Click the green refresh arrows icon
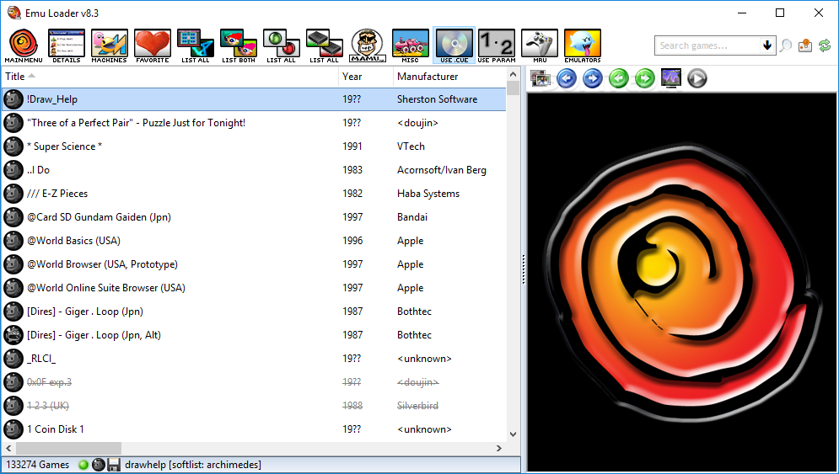The height and width of the screenshot is (474, 839). coord(825,45)
